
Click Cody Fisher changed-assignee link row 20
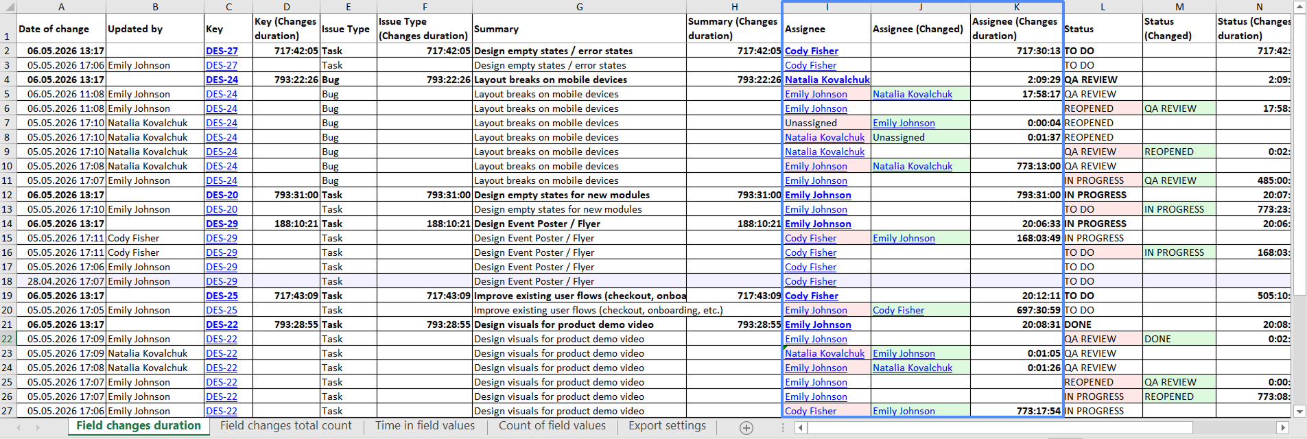coord(898,310)
